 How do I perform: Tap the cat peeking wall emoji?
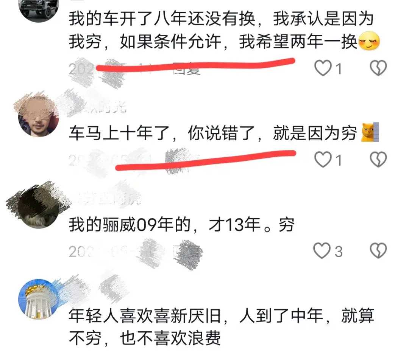point(370,132)
